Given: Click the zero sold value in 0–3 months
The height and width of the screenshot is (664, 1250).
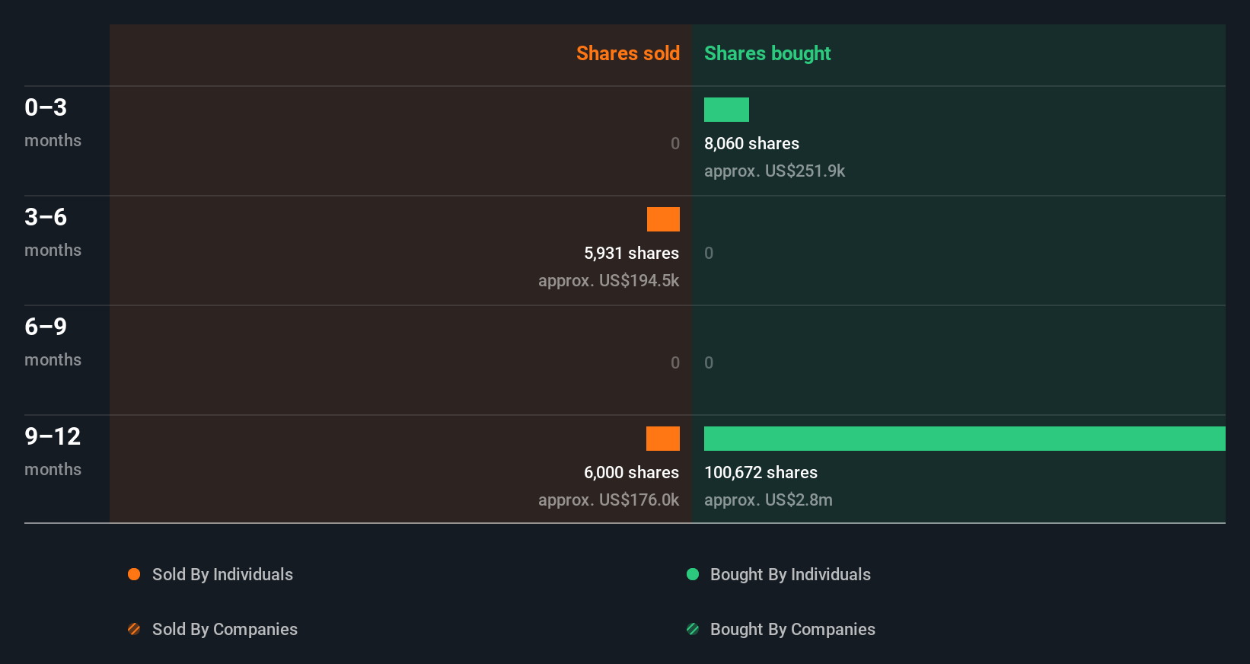Looking at the screenshot, I should click(675, 143).
